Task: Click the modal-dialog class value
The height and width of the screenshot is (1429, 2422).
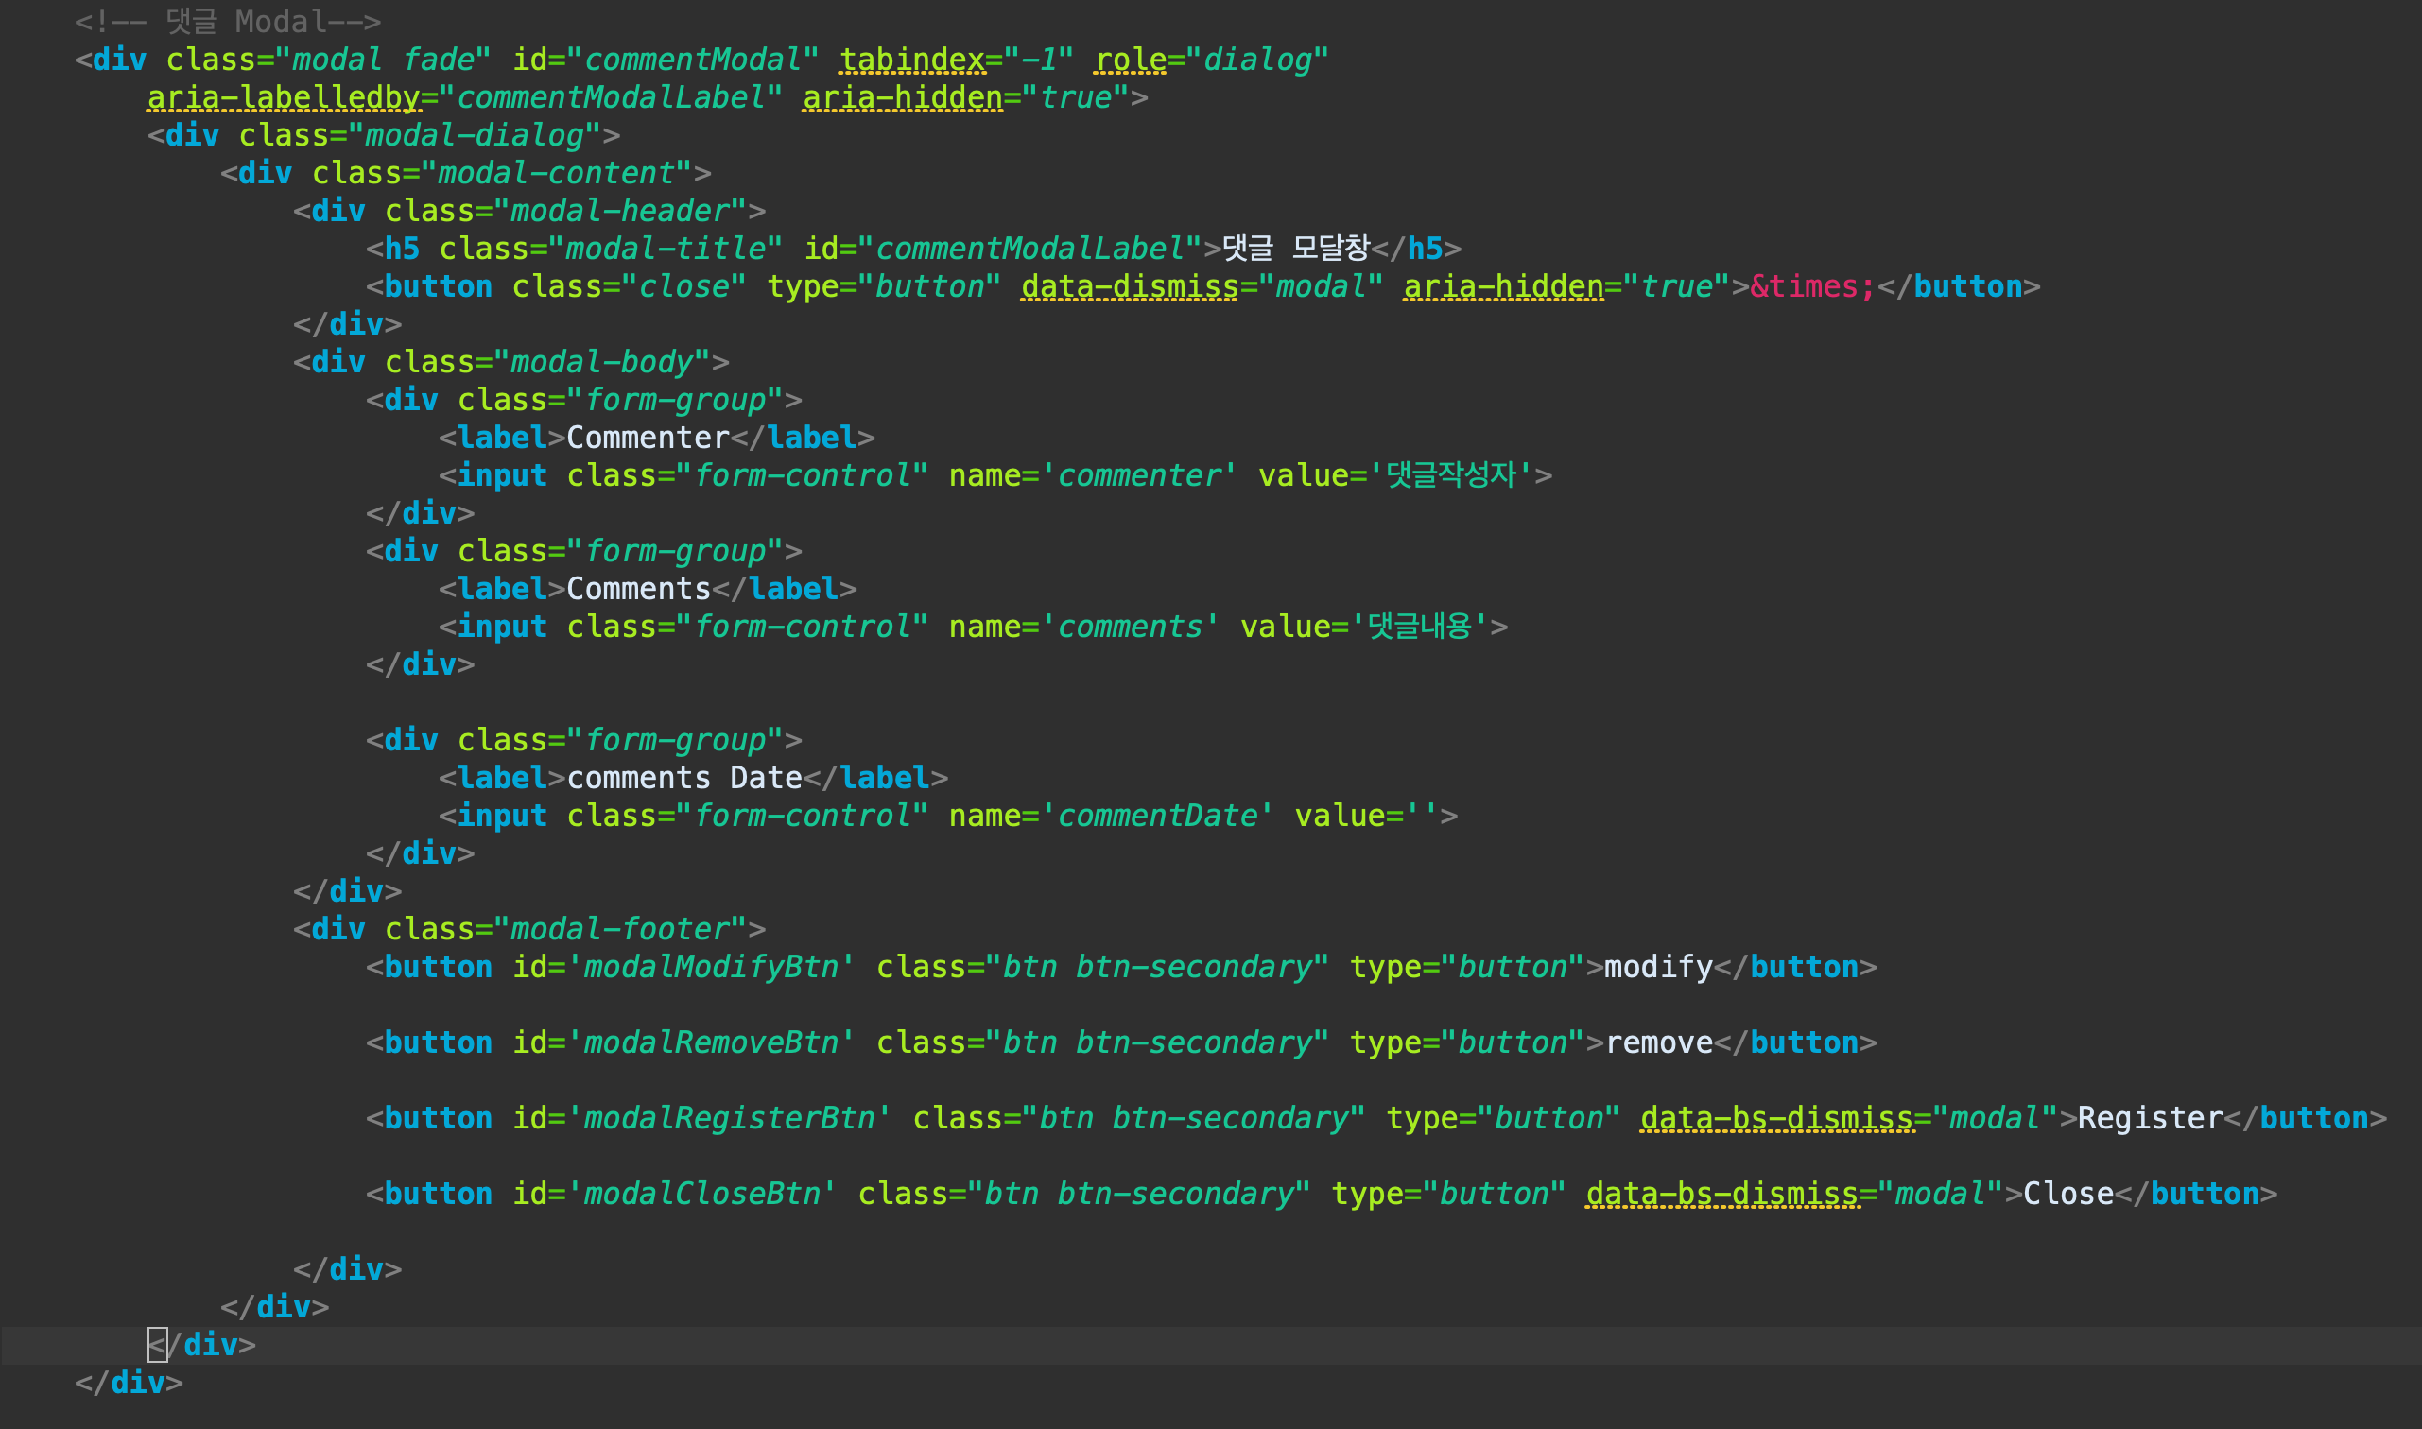Action: click(x=475, y=135)
